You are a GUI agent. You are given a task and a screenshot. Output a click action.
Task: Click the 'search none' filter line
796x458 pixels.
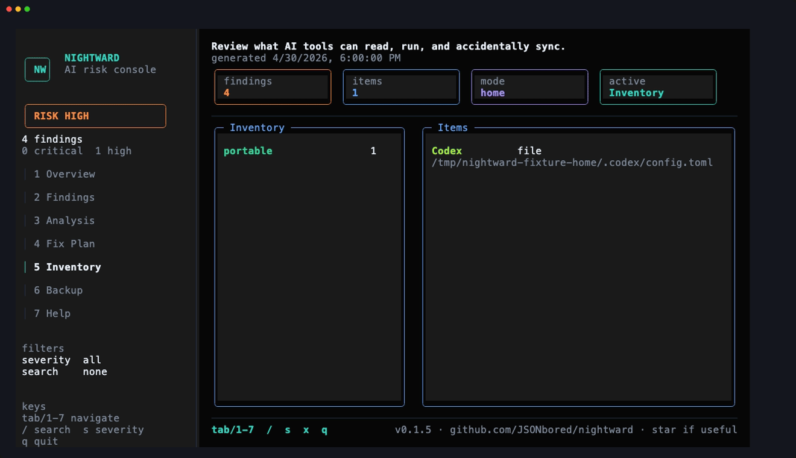click(65, 372)
